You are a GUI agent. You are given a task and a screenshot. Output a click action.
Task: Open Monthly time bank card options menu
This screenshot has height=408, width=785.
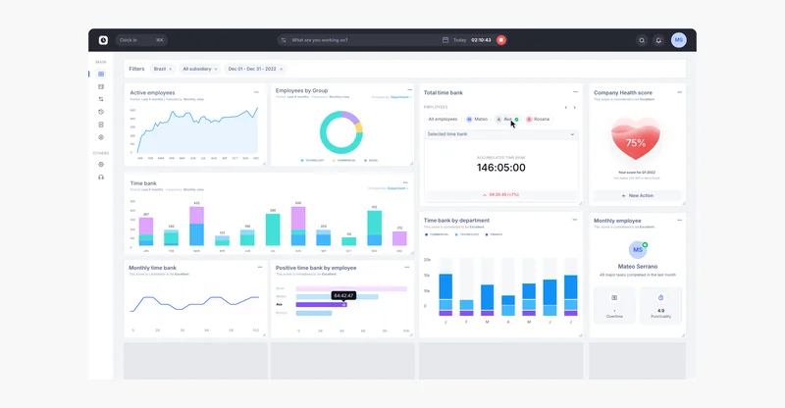(260, 268)
